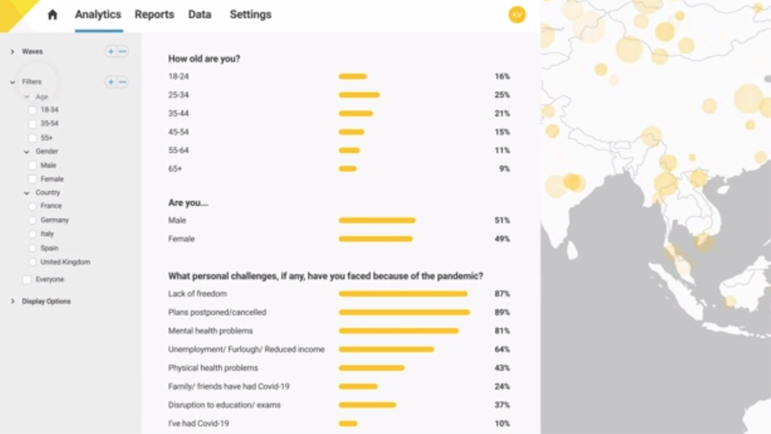Add a new wave with plus icon
Screen dimensions: 771x434
point(110,52)
